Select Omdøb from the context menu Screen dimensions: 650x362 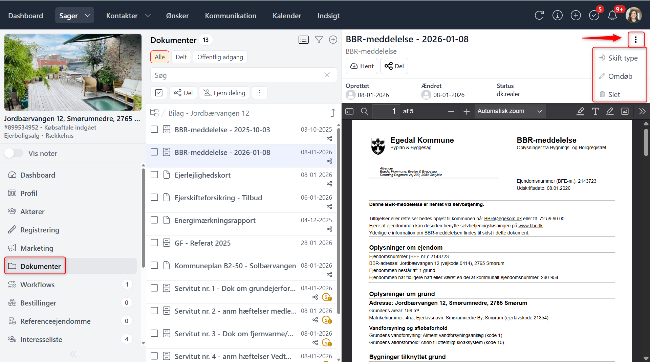620,76
